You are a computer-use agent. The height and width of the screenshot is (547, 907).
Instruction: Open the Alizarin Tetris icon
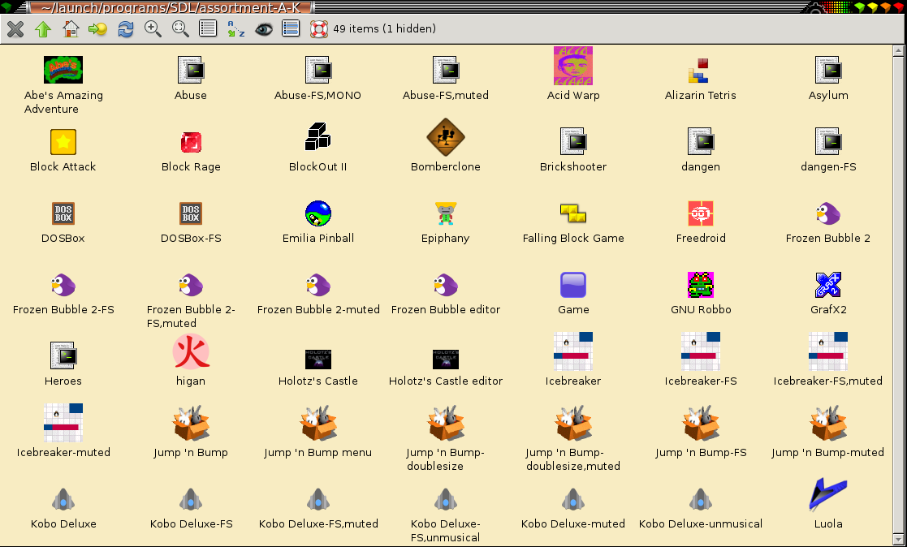click(699, 71)
